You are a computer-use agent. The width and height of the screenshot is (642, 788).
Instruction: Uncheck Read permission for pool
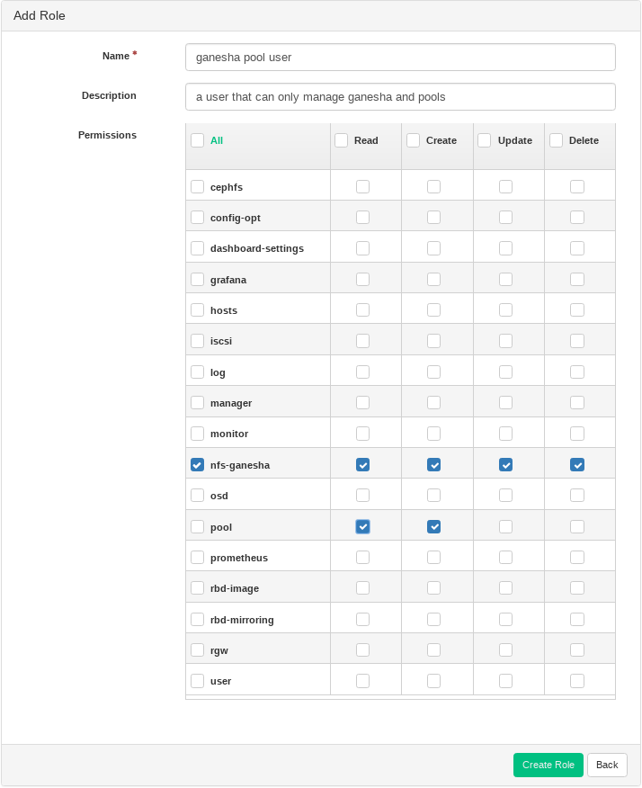coord(362,526)
